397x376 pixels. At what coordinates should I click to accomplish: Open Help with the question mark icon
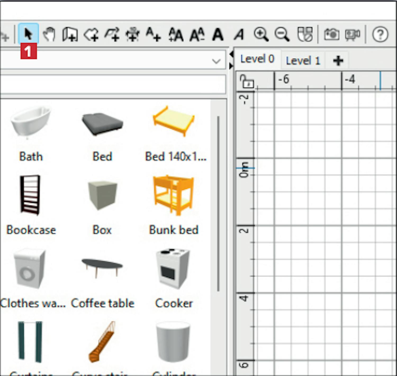point(380,34)
